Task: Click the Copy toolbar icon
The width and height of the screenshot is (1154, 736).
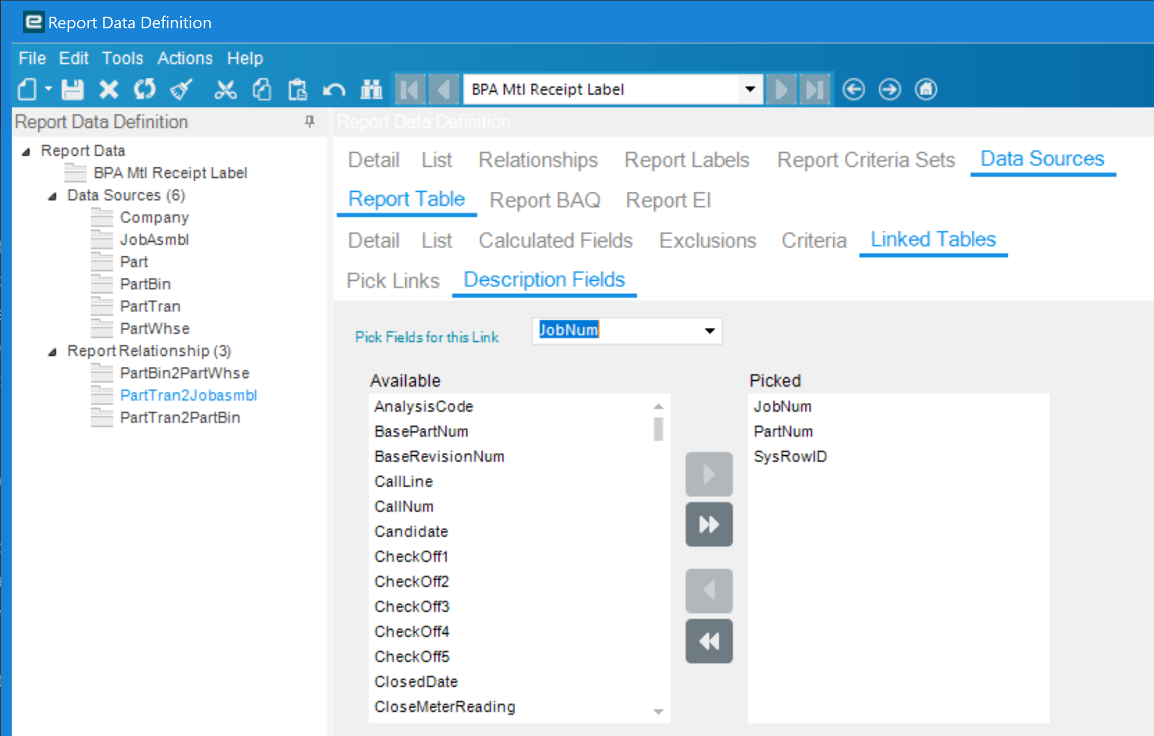Action: 262,89
